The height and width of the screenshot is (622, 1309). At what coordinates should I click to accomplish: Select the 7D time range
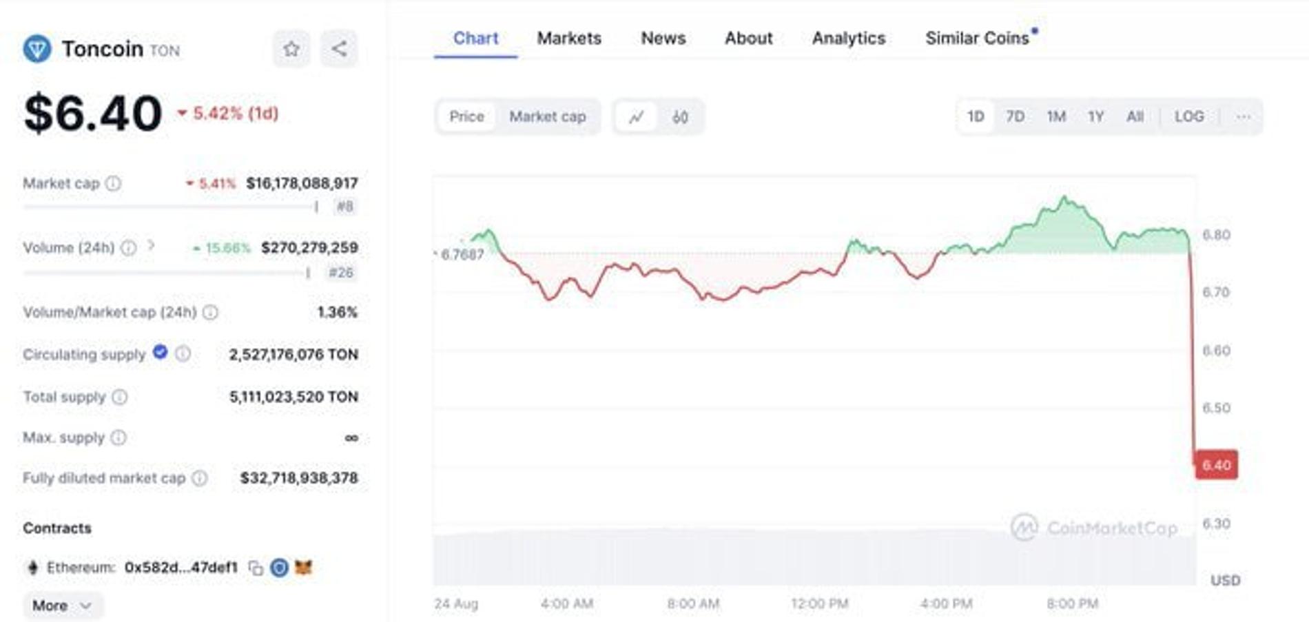pyautogui.click(x=1015, y=117)
